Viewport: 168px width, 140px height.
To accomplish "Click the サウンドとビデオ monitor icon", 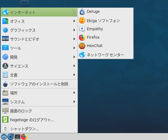I will [5, 39].
